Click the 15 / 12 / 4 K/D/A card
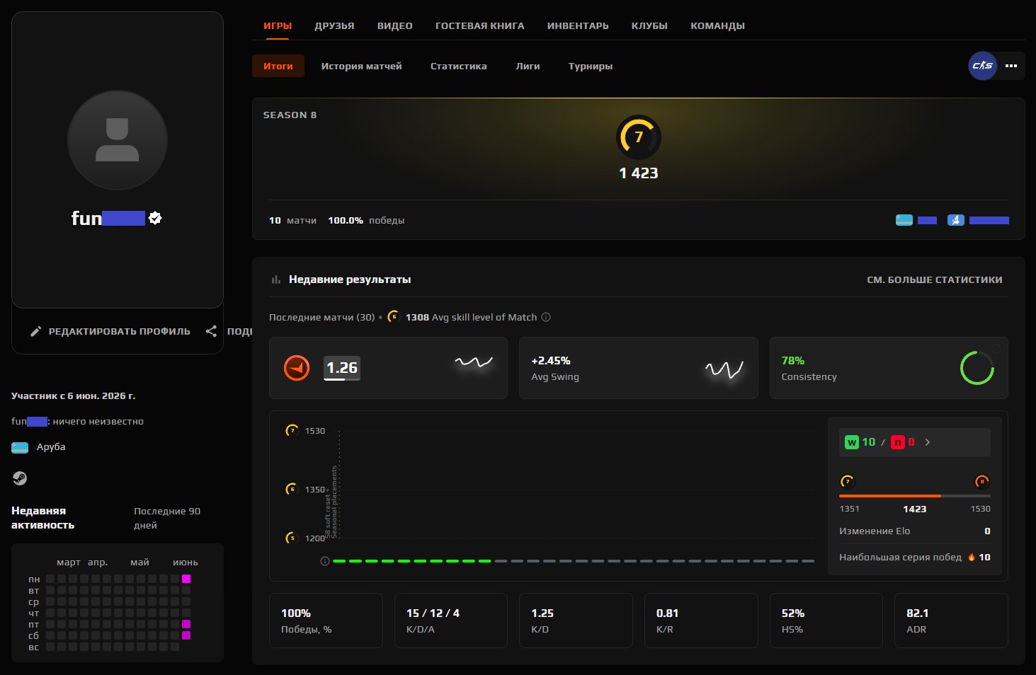The height and width of the screenshot is (675, 1036). [x=451, y=621]
